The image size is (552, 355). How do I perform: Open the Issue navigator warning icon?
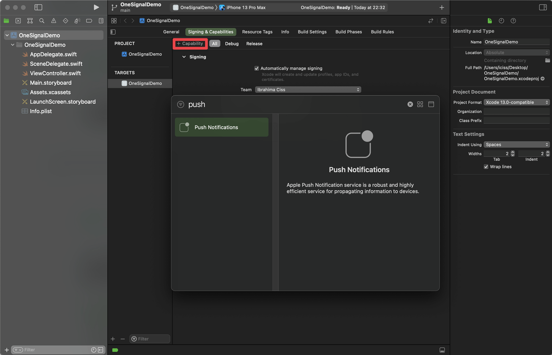54,21
